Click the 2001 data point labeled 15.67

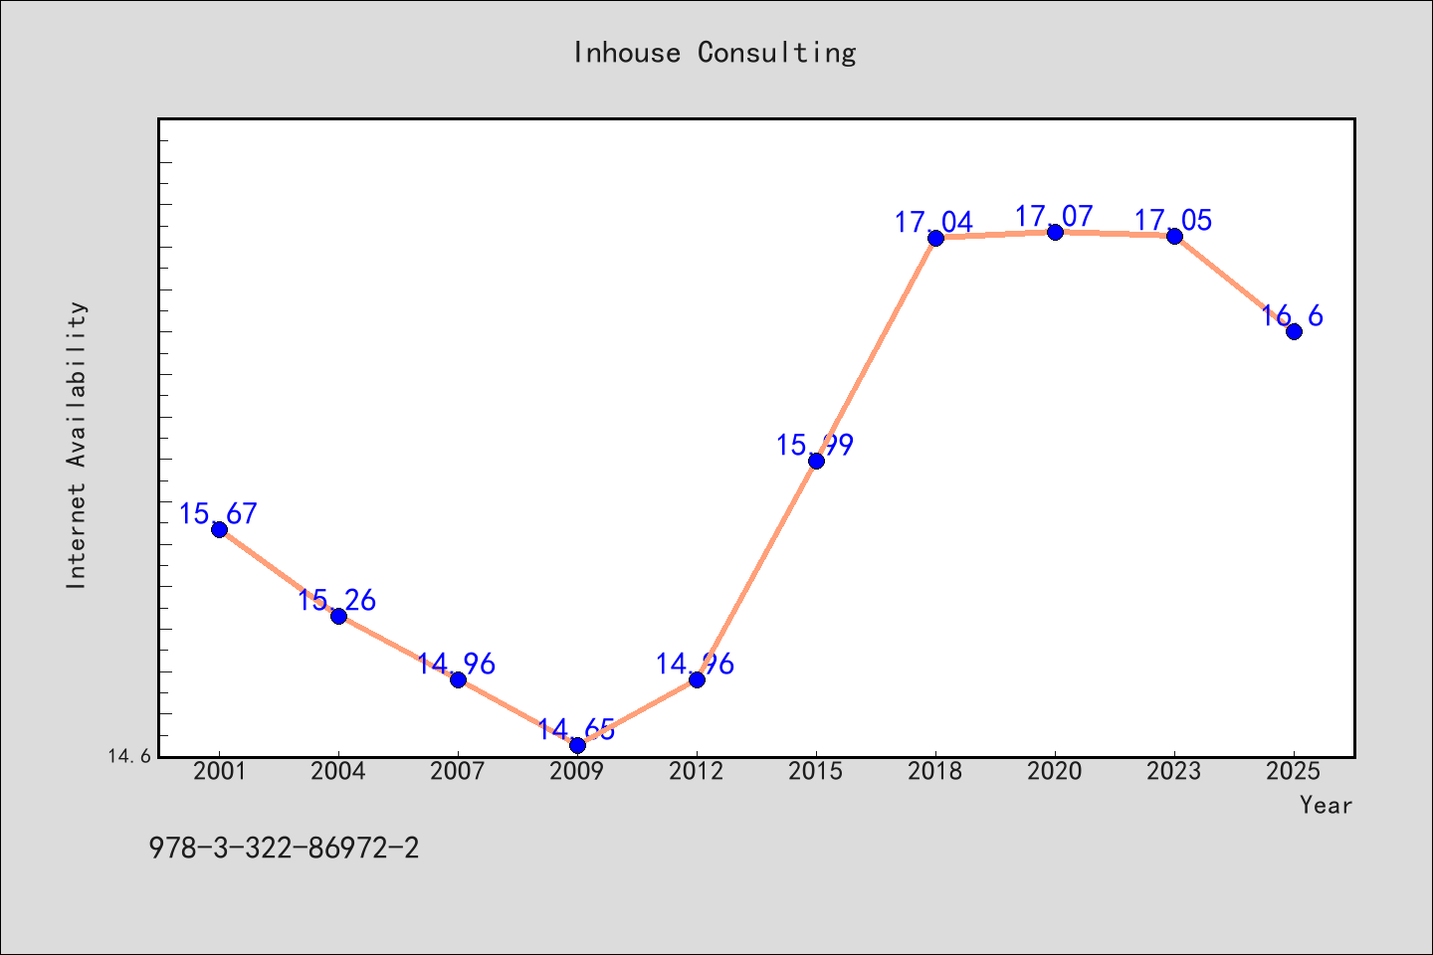(219, 529)
